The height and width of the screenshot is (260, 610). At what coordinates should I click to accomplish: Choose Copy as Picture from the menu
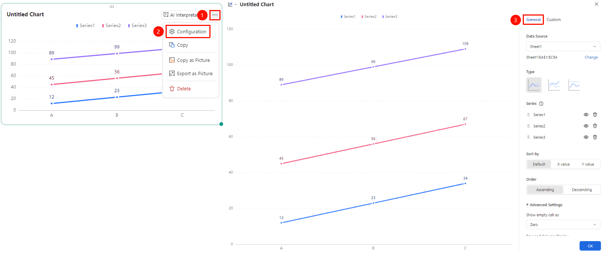[191, 60]
